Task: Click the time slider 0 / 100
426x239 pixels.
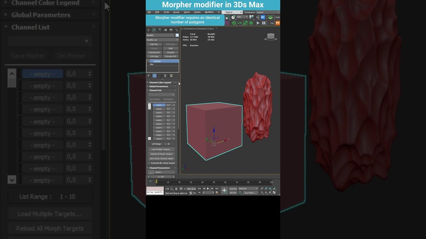Action: pos(161,177)
